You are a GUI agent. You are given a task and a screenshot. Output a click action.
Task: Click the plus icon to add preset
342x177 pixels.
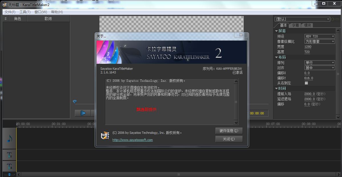coord(332,19)
